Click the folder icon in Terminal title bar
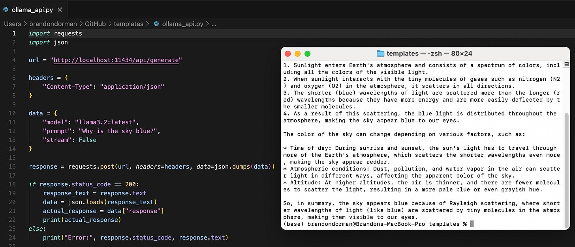Screen dimensions: 575x247 point(381,54)
